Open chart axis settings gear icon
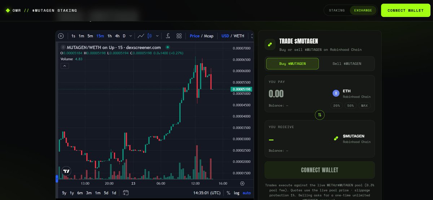Screen dimensions: 433x200 242,183
